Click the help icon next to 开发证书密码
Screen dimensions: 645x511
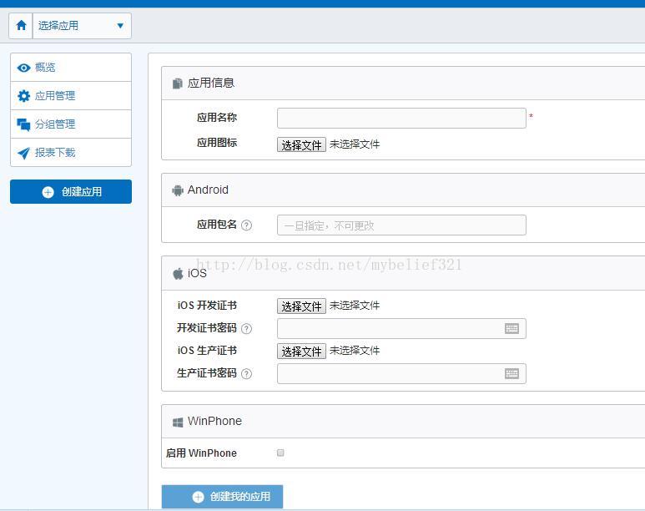246,329
